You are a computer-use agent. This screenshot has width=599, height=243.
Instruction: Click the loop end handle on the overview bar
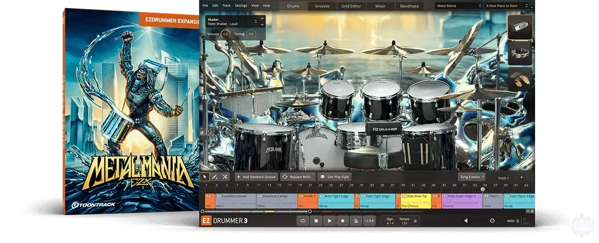[x=309, y=211]
